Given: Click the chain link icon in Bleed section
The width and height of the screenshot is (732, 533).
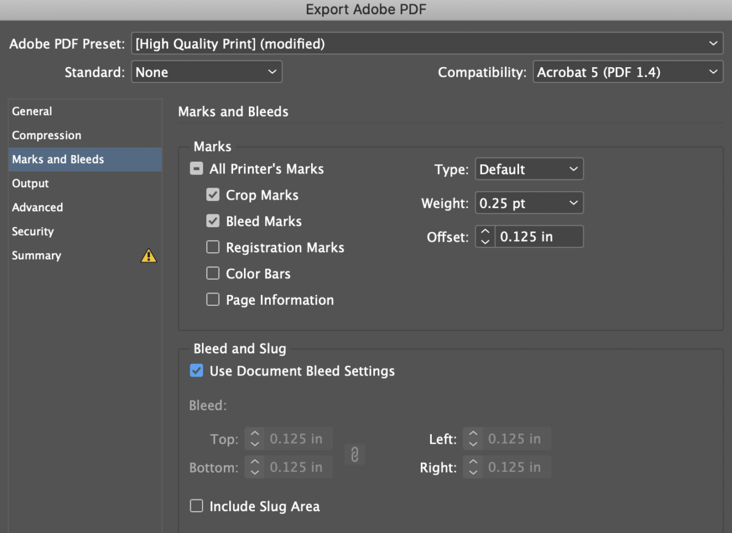Looking at the screenshot, I should (x=355, y=454).
